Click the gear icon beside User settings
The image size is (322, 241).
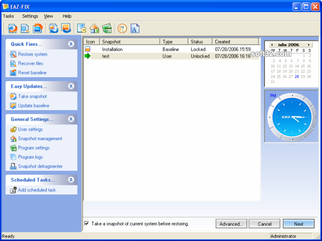13,130
